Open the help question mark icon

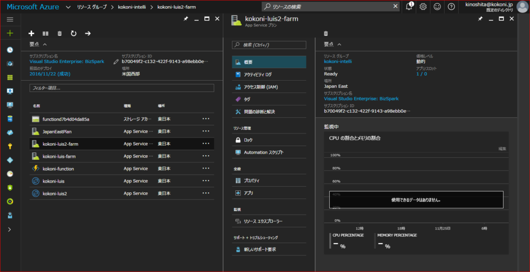tap(451, 7)
